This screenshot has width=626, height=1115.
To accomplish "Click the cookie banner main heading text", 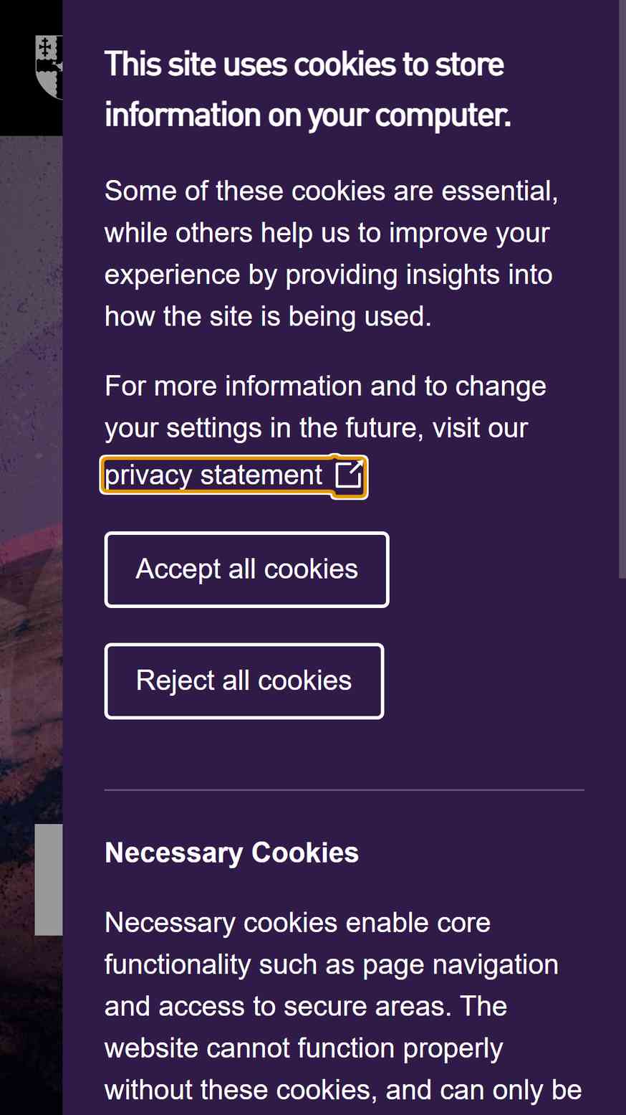I will click(x=308, y=90).
